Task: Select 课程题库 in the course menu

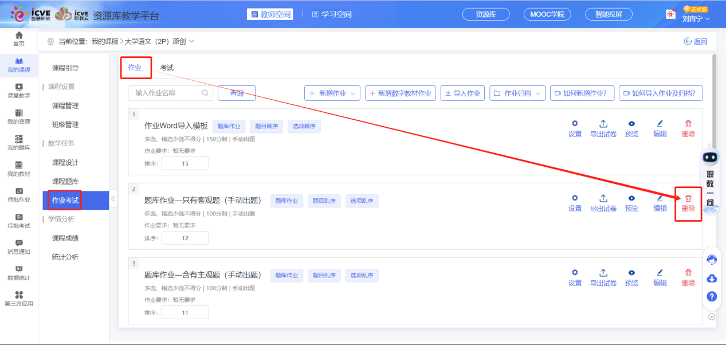Action: (x=65, y=181)
